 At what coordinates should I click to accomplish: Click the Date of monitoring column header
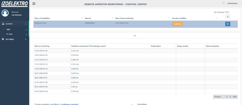point(52,46)
